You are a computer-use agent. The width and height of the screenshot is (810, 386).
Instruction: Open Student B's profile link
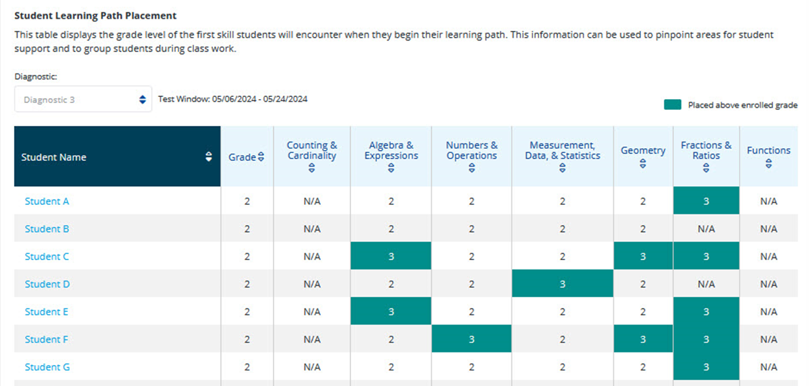click(x=47, y=228)
